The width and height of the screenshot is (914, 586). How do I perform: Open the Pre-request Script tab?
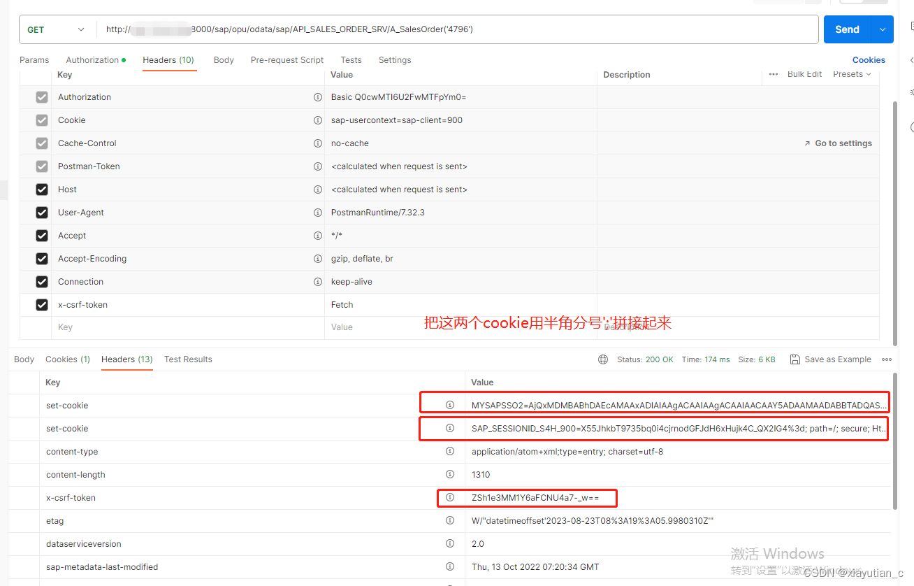(x=287, y=60)
